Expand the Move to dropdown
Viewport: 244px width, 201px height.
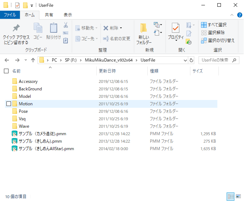pyautogui.click(x=97, y=28)
